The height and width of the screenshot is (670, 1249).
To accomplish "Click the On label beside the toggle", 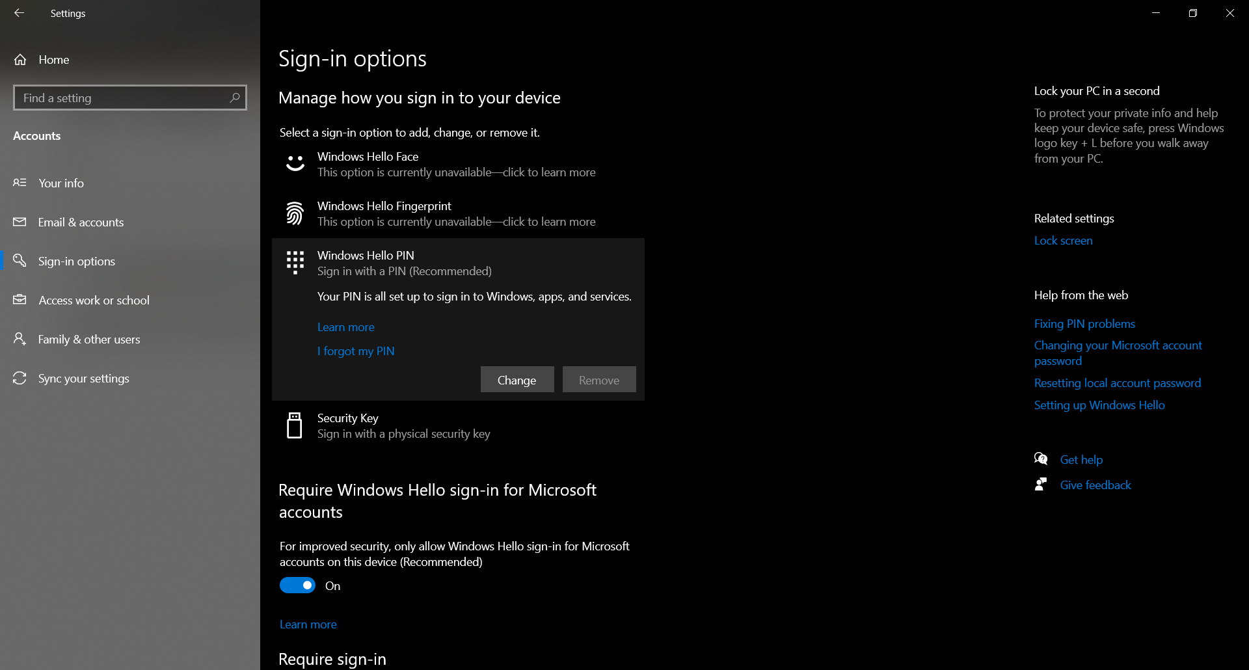I will click(x=332, y=586).
